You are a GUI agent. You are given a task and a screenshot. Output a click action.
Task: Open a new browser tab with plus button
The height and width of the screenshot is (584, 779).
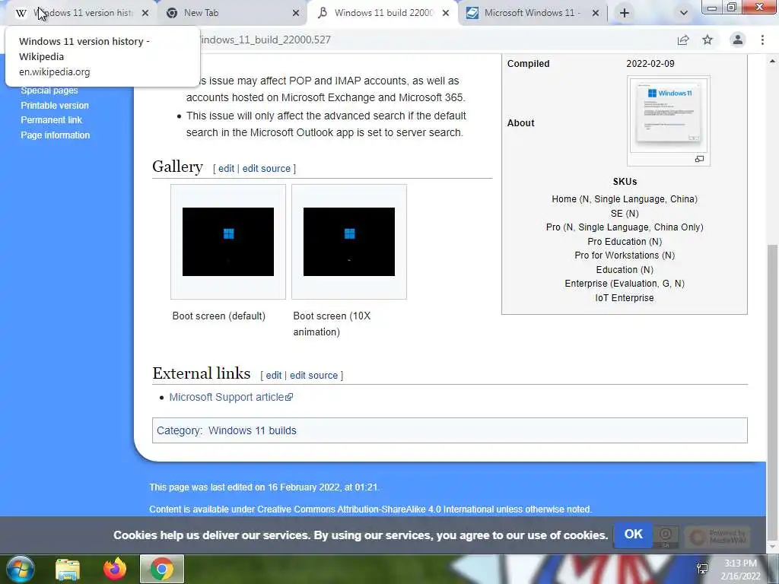[x=625, y=14]
